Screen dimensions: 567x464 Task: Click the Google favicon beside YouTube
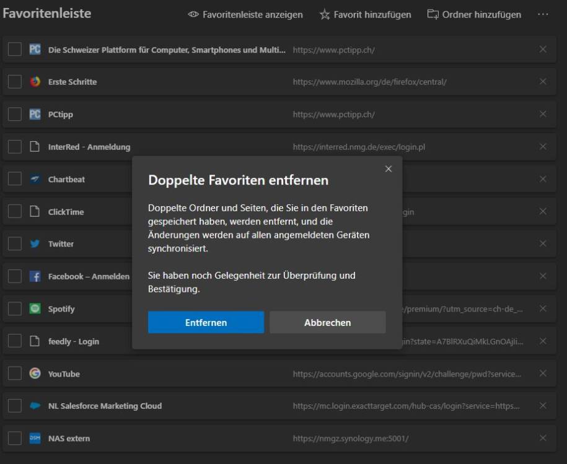35,374
